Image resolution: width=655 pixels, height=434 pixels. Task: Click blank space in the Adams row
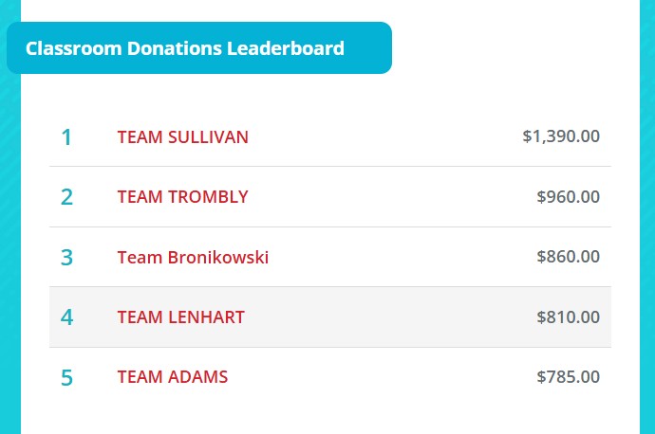click(x=380, y=377)
